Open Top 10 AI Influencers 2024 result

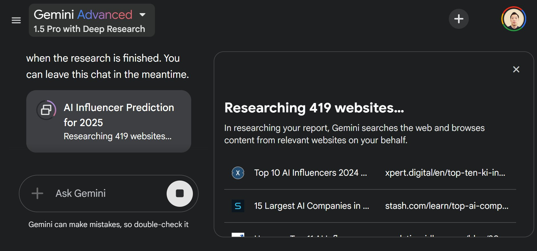point(310,173)
